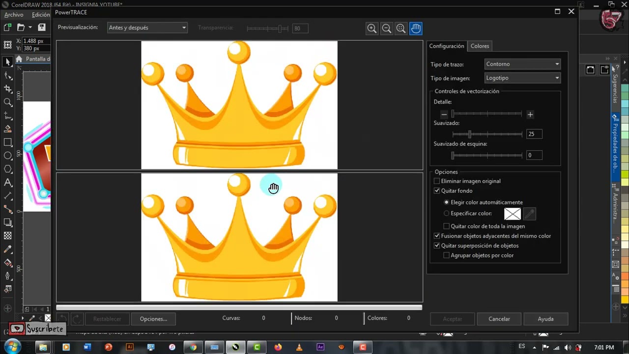Select the Zoom tool in CorelDRAW toolbox
The width and height of the screenshot is (629, 354).
tap(8, 102)
